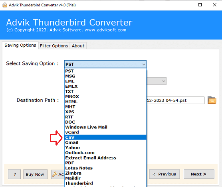Choose Yahoo as saving option

coord(105,148)
